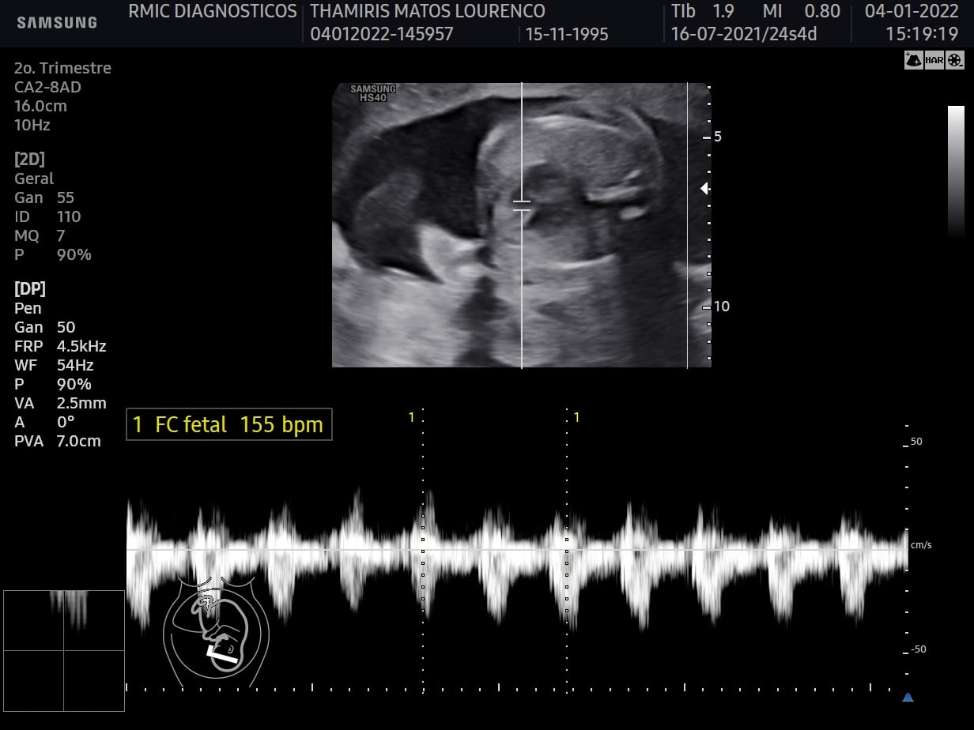
Task: Select the Doppler sample volume gate marker
Action: click(x=522, y=205)
